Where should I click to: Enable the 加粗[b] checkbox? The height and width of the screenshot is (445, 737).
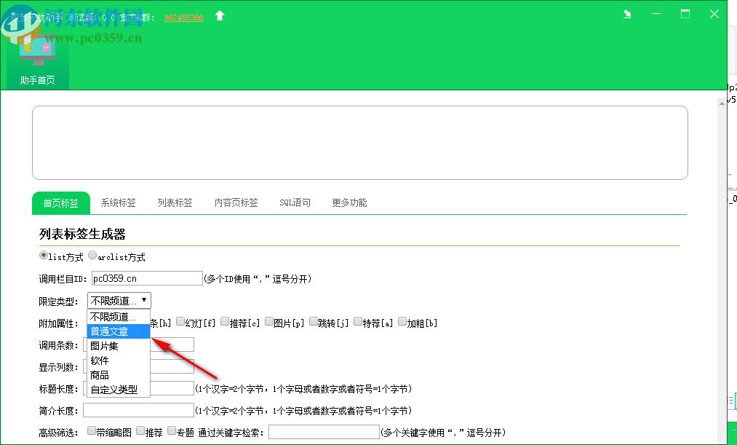point(402,321)
